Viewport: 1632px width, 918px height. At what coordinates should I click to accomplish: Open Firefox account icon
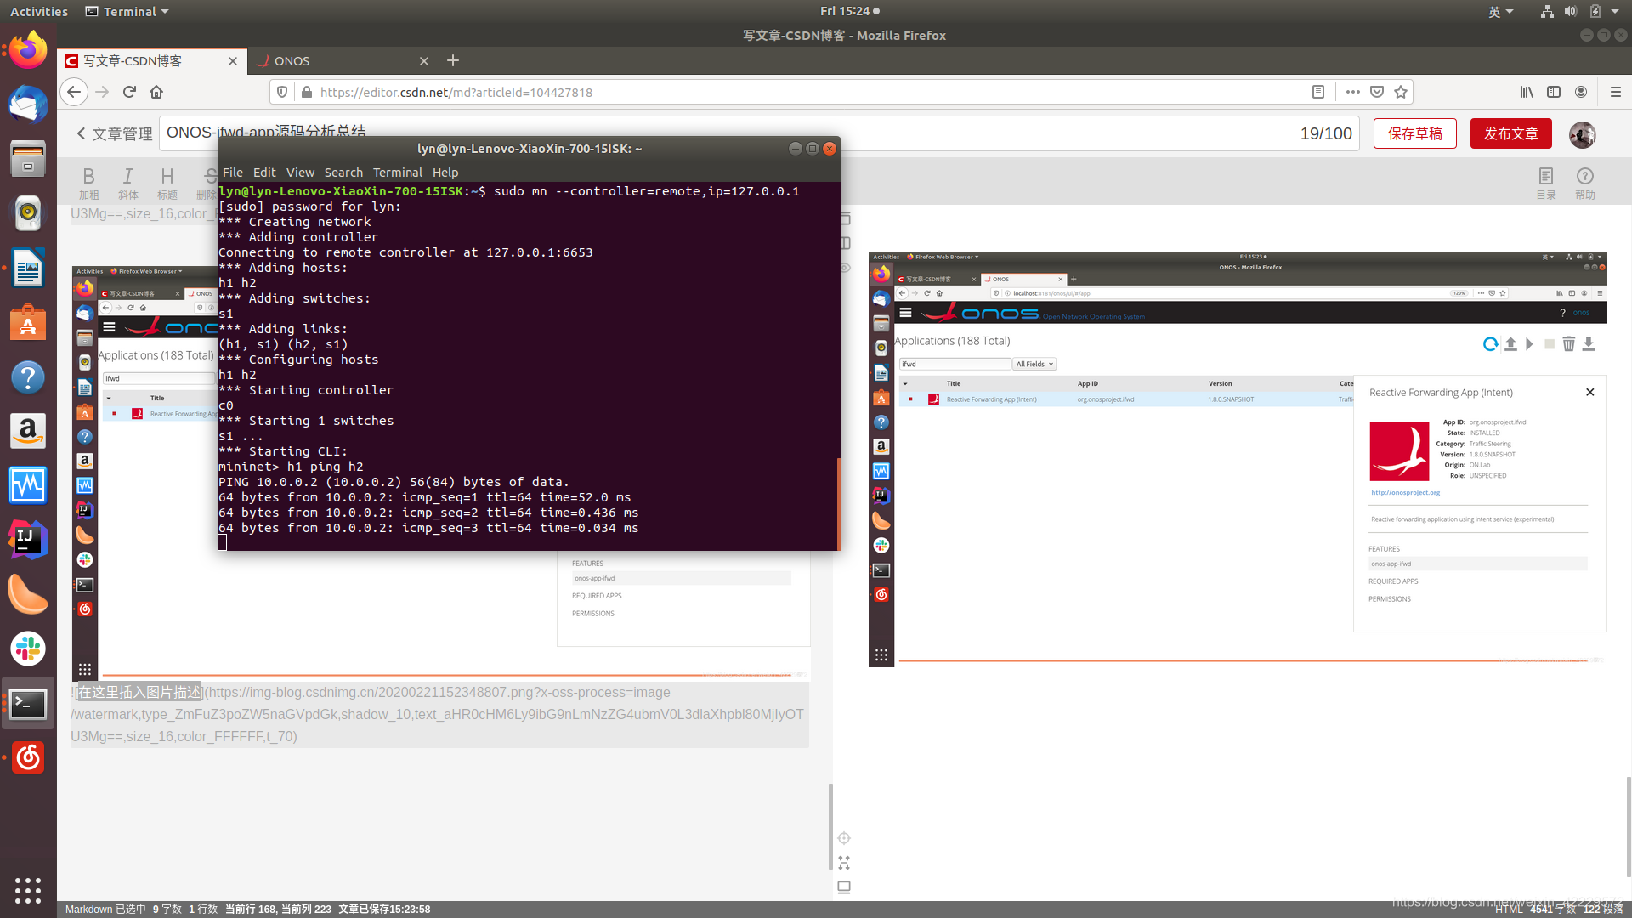(x=1581, y=92)
